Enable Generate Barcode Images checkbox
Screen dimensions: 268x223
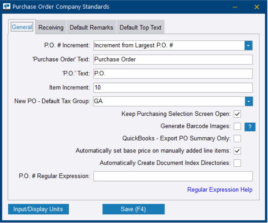[237, 126]
